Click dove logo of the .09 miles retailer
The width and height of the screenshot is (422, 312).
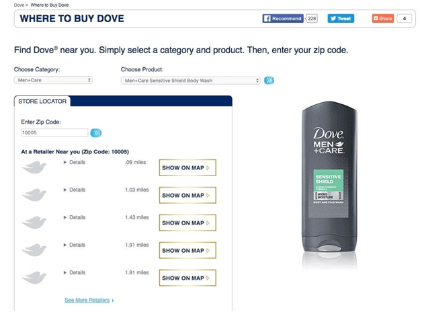click(x=34, y=167)
